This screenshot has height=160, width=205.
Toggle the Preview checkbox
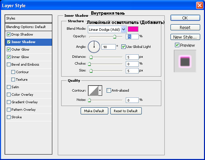pyautogui.click(x=177, y=45)
